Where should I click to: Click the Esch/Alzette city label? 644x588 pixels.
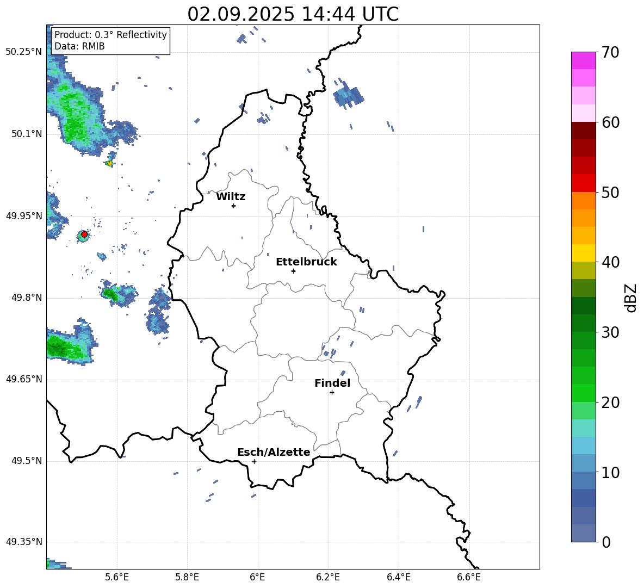[274, 452]
